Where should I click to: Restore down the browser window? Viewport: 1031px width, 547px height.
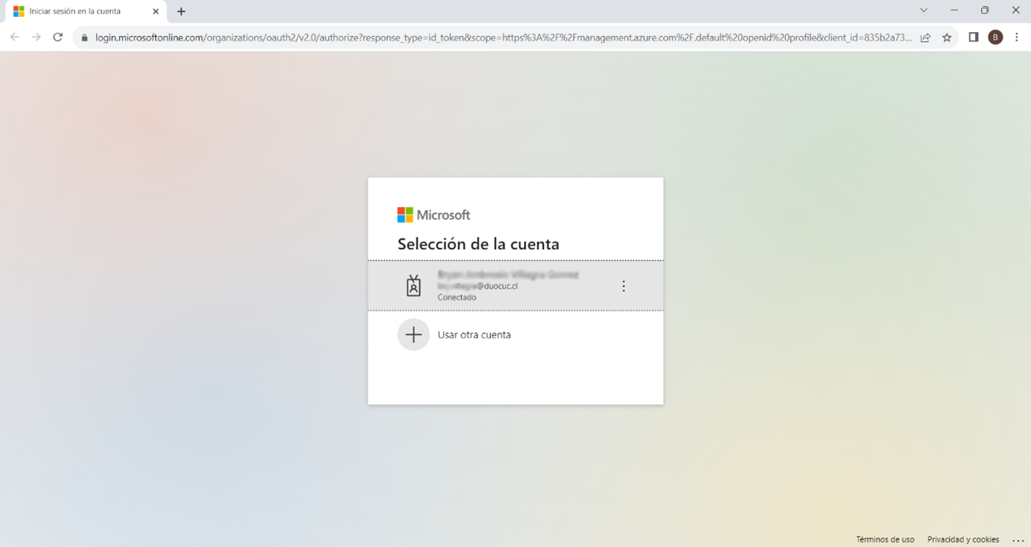tap(985, 11)
